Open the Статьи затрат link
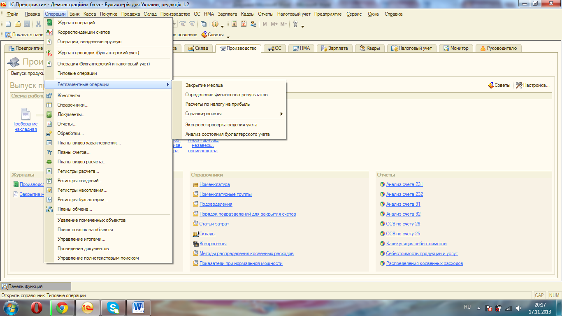 (214, 224)
